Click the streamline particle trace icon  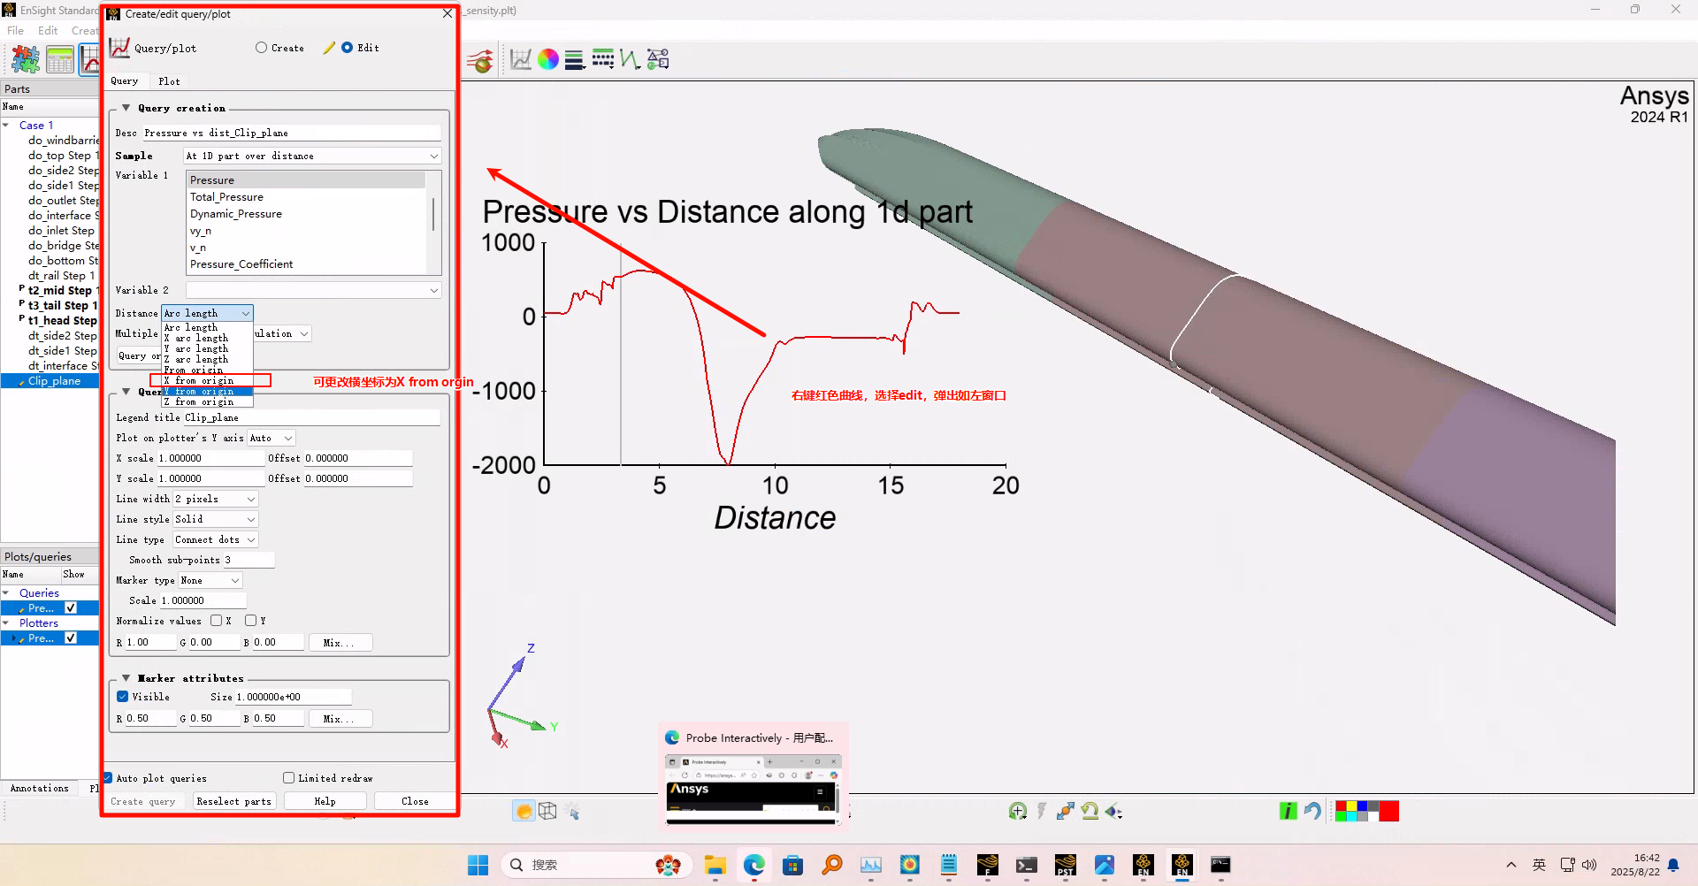[x=480, y=61]
